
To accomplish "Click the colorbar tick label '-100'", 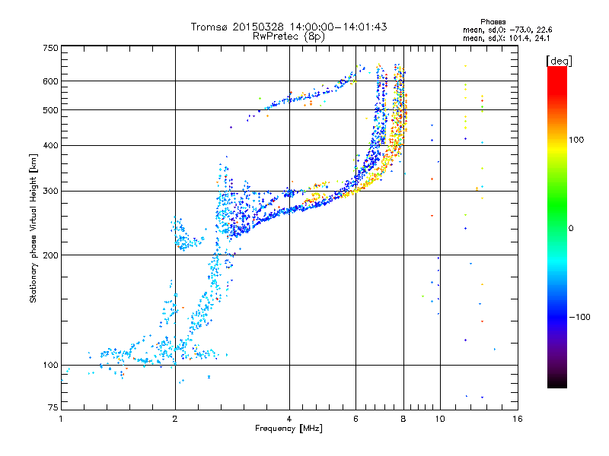I will [579, 317].
